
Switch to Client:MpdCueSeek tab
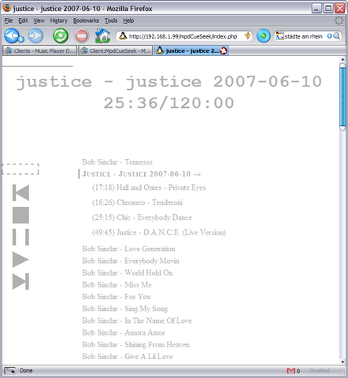(x=116, y=50)
